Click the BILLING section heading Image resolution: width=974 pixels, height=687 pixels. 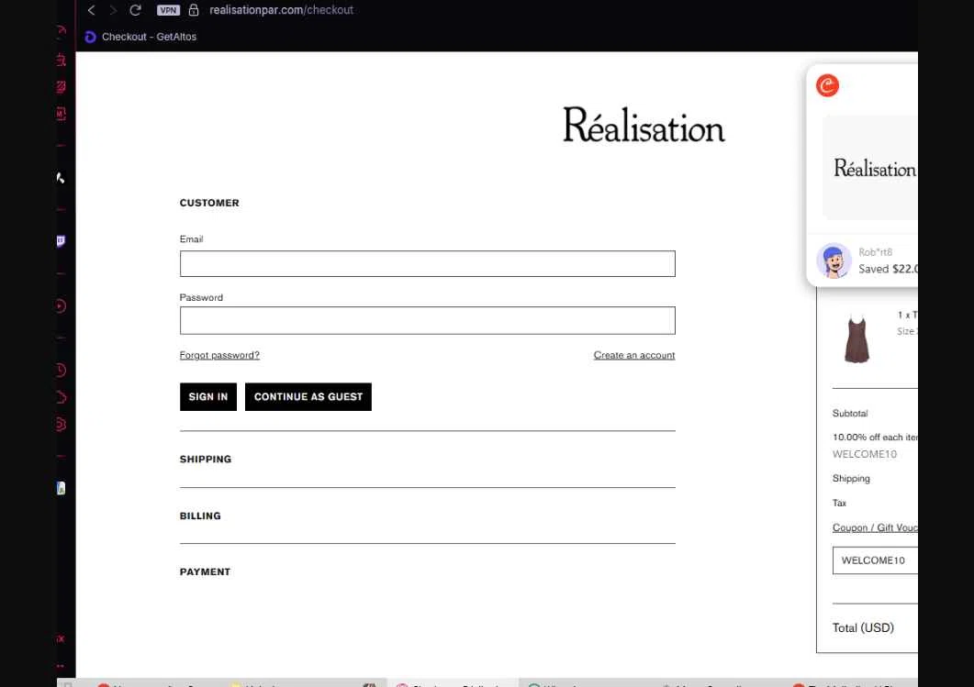tap(200, 515)
